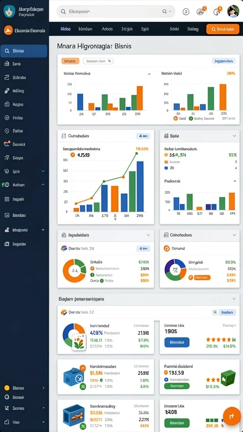The image size is (243, 432).
Task: Collapse the Kalkan sidebar section
Action: pyautogui.click(x=43, y=185)
